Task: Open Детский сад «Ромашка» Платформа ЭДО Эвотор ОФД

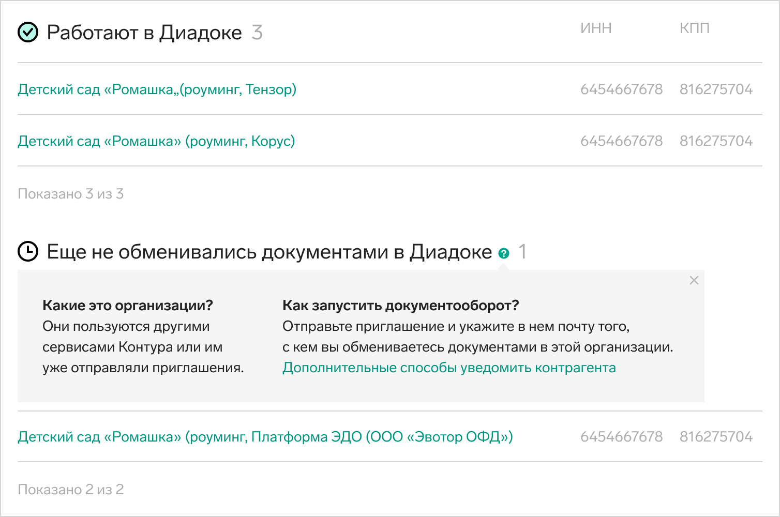Action: click(x=265, y=437)
